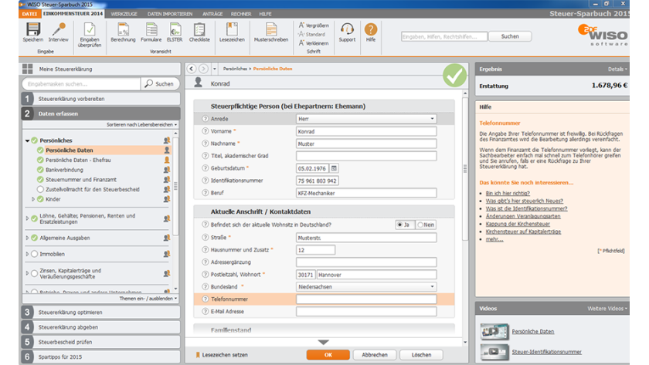649x365 pixels.
Task: Open the WERKZEUGE ribbon tab
Action: coord(124,14)
